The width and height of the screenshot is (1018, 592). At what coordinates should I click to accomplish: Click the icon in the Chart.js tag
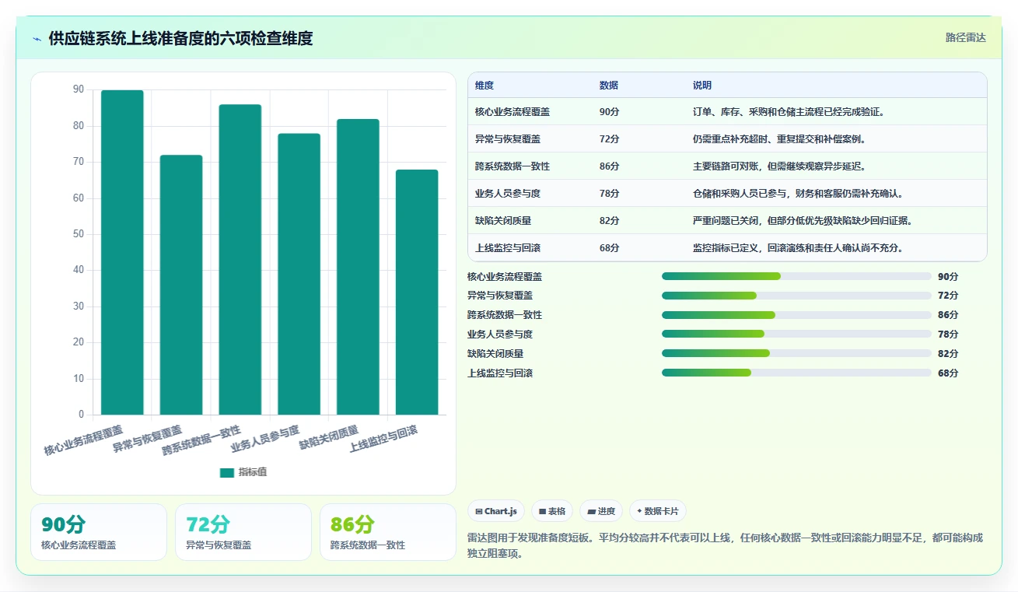[x=479, y=512]
